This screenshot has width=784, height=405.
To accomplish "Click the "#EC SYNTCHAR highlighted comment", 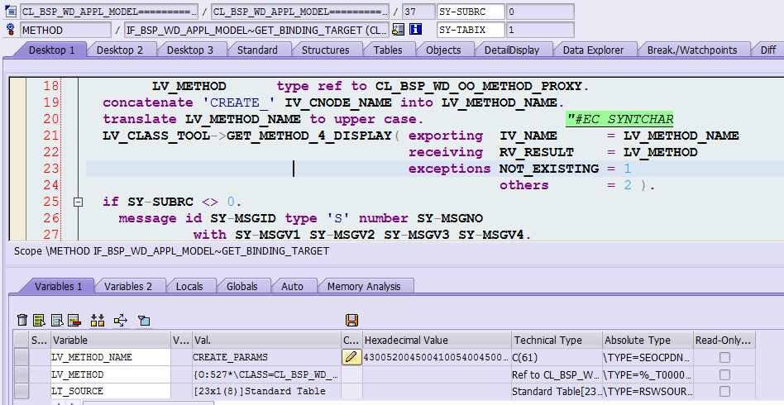I will coord(620,119).
